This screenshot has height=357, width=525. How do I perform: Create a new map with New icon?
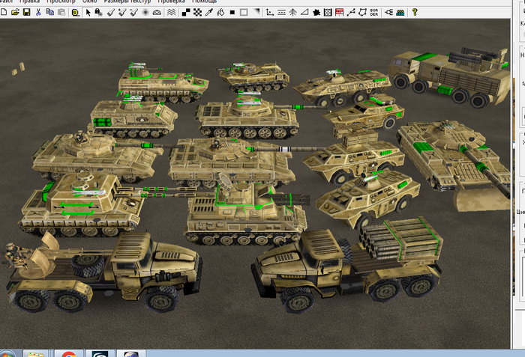(x=4, y=13)
